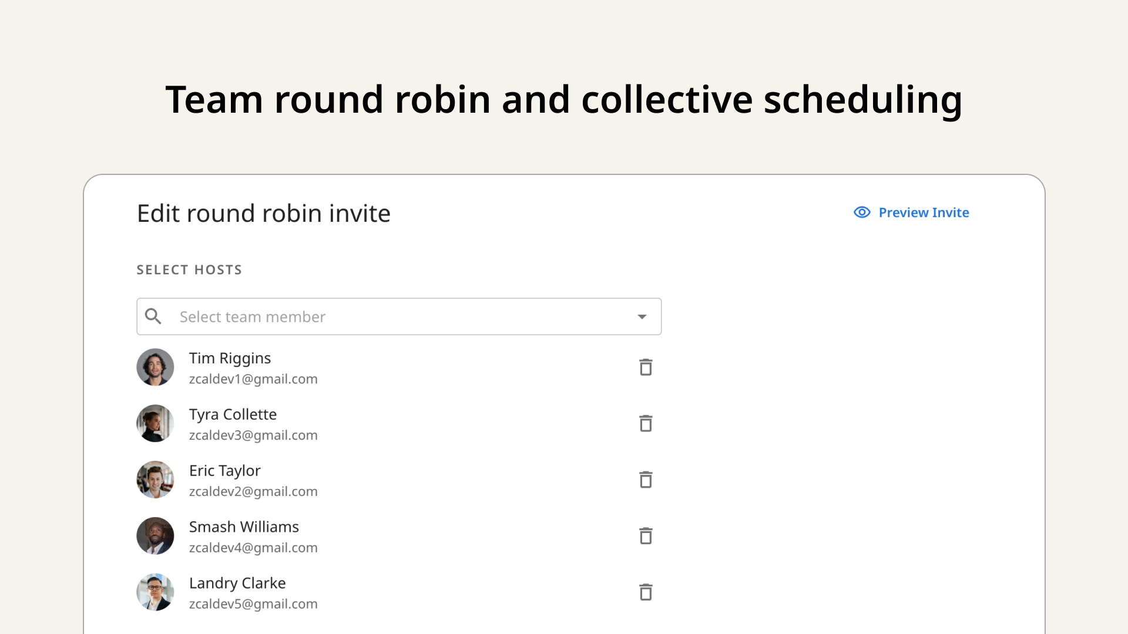Select the Select team member input field
Screen dimensions: 1128x634
399,316
